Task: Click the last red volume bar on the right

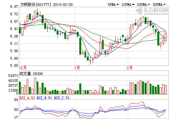Action: pos(166,90)
